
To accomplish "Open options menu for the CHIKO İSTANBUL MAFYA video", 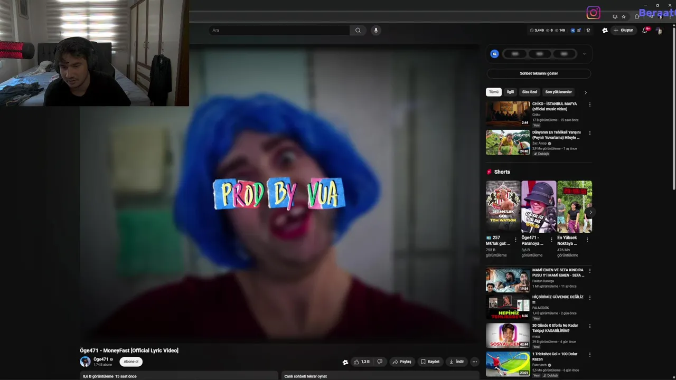I will pos(589,104).
